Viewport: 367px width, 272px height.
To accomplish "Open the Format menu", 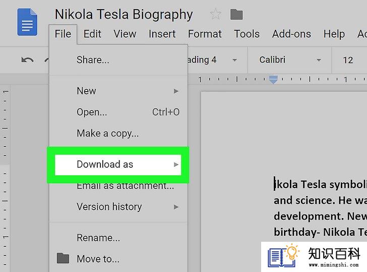I will (x=205, y=34).
